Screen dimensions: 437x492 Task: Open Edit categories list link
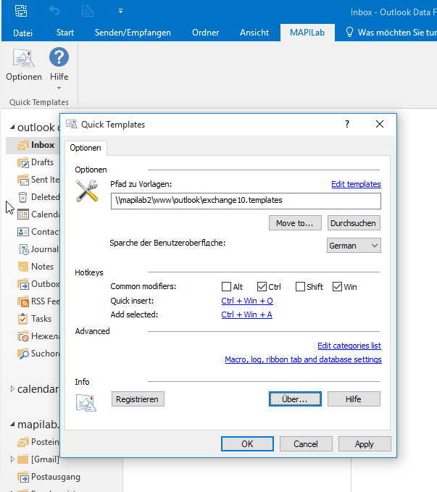349,346
